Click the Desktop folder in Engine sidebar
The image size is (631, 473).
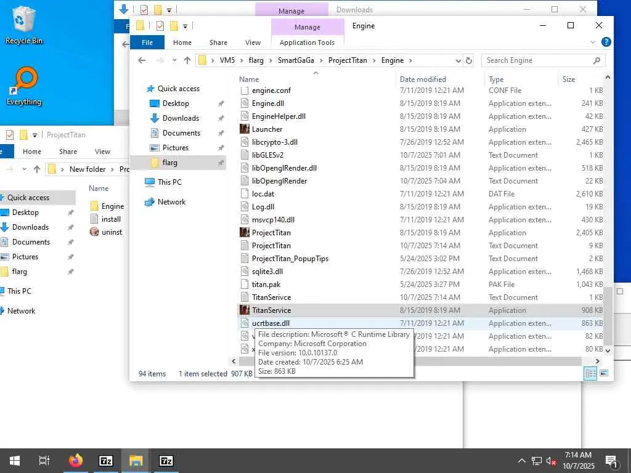[176, 103]
